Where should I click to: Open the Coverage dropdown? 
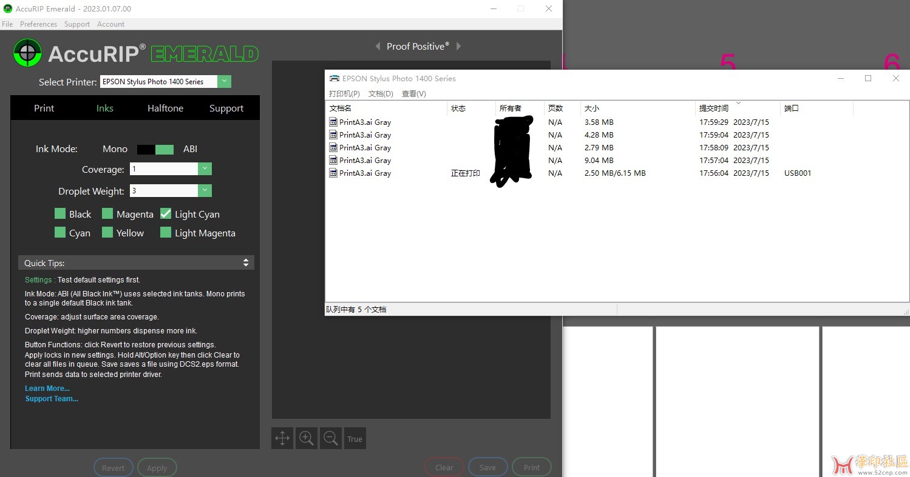[x=205, y=169]
